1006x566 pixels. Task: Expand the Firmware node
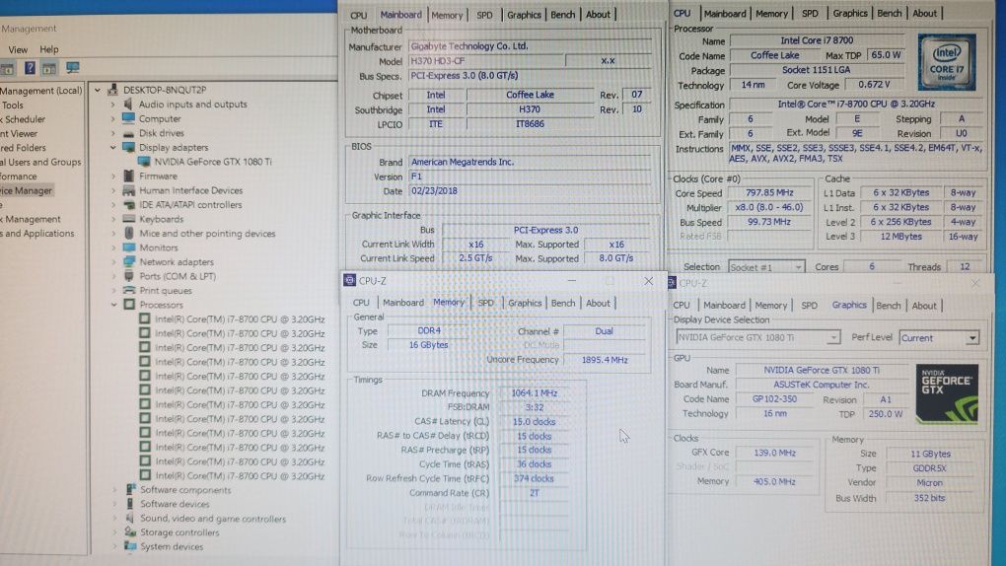112,176
